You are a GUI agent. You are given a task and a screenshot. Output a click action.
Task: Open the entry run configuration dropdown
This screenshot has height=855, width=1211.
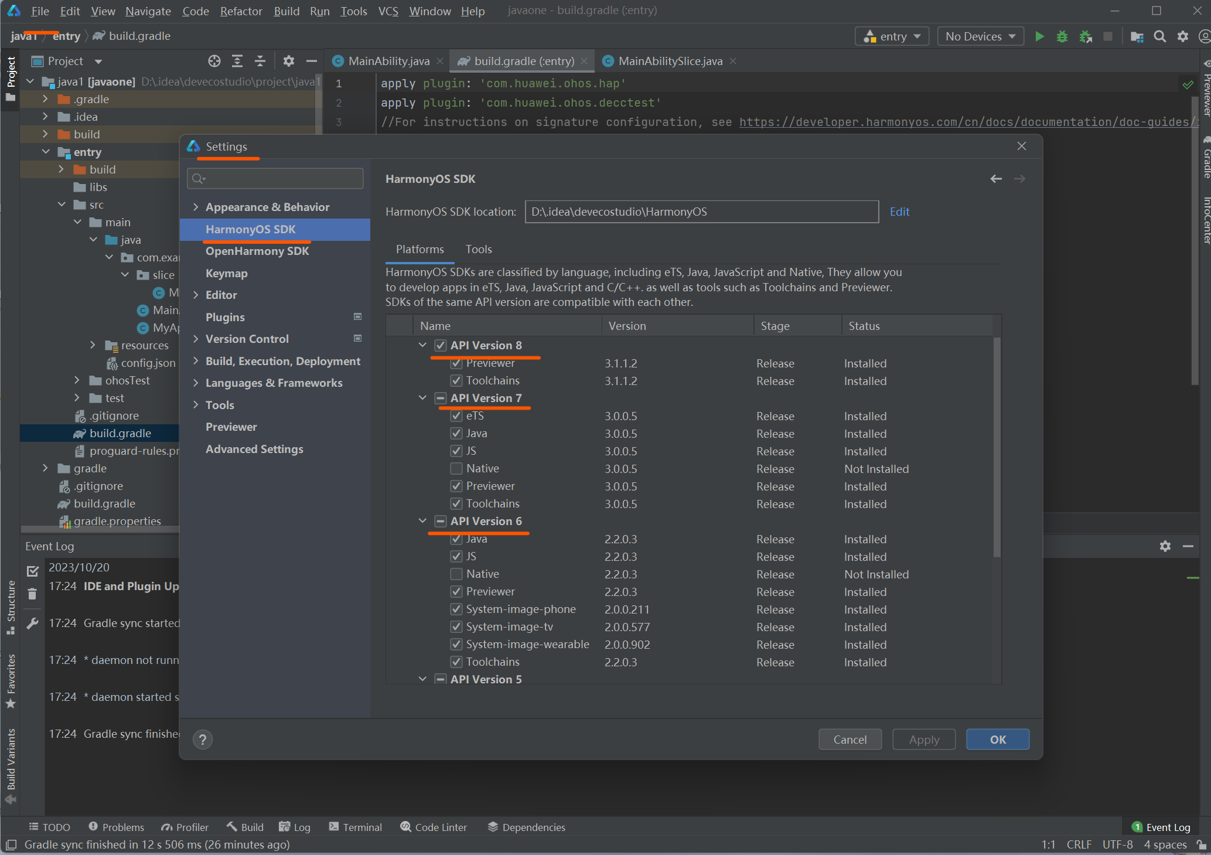(892, 36)
